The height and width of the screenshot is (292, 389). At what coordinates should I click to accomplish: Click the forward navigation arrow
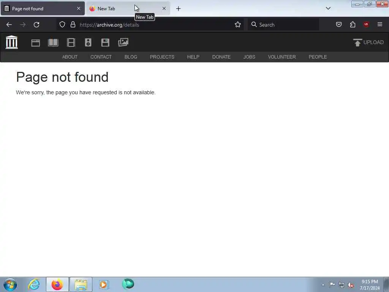point(23,25)
